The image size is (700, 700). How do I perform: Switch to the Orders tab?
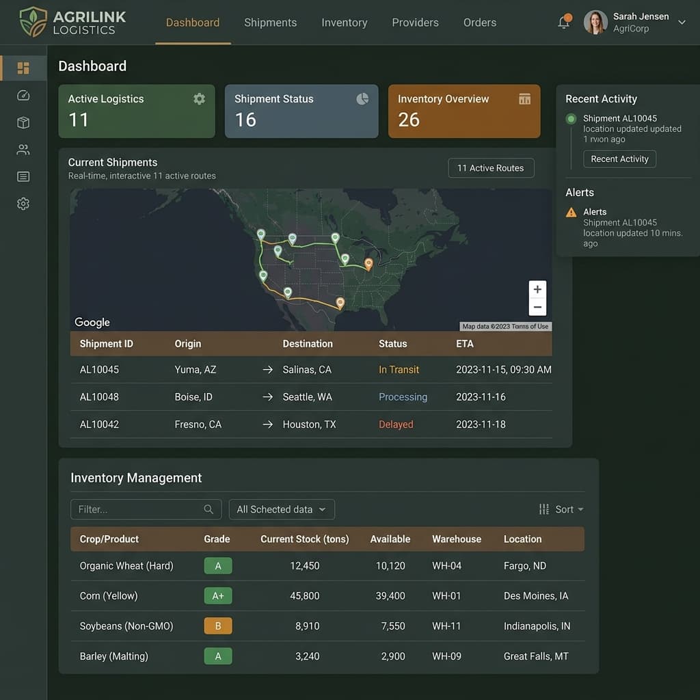coord(479,23)
